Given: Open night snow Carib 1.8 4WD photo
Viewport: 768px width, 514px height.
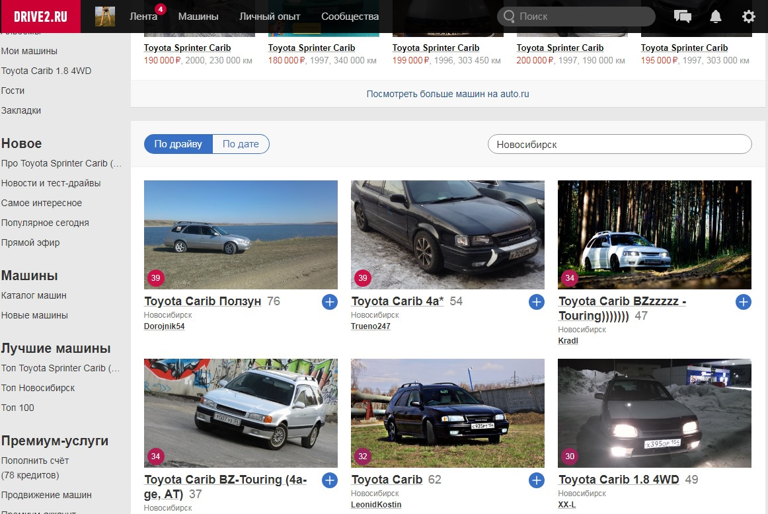Looking at the screenshot, I should click(x=654, y=413).
